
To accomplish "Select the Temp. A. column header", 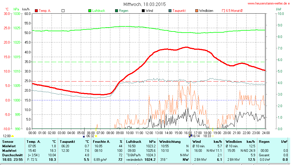I will (41, 141).
